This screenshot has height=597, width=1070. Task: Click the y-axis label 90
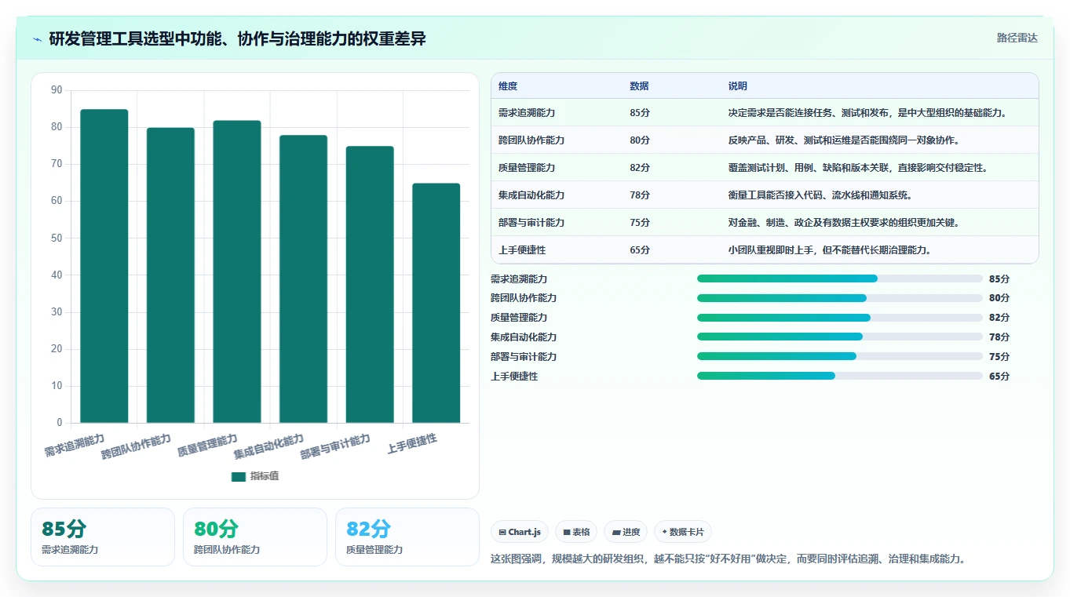pyautogui.click(x=57, y=90)
